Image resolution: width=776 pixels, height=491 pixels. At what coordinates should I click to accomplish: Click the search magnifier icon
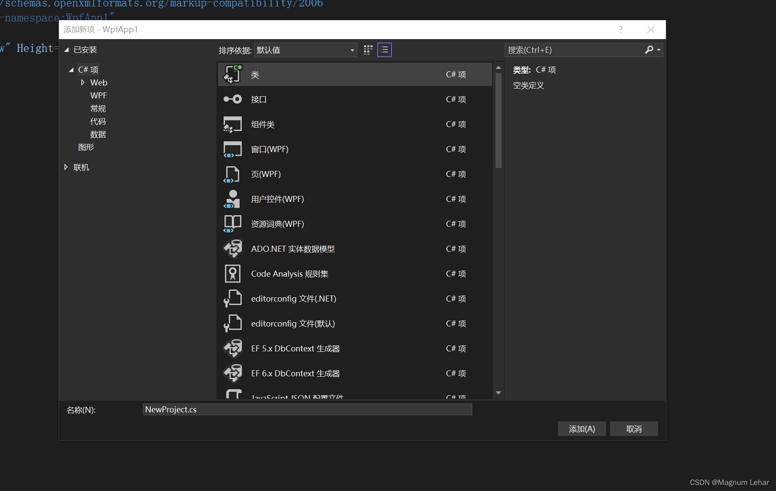tap(649, 50)
